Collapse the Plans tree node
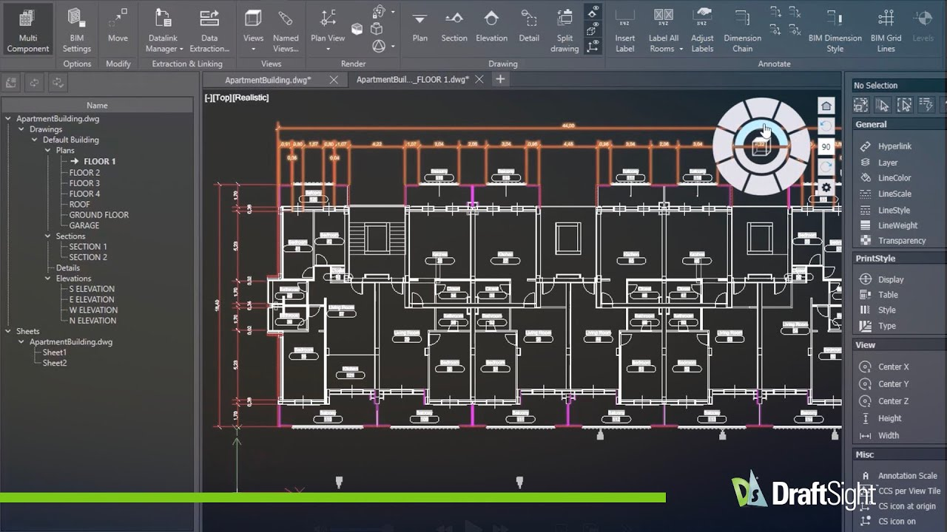947x532 pixels. coord(48,150)
